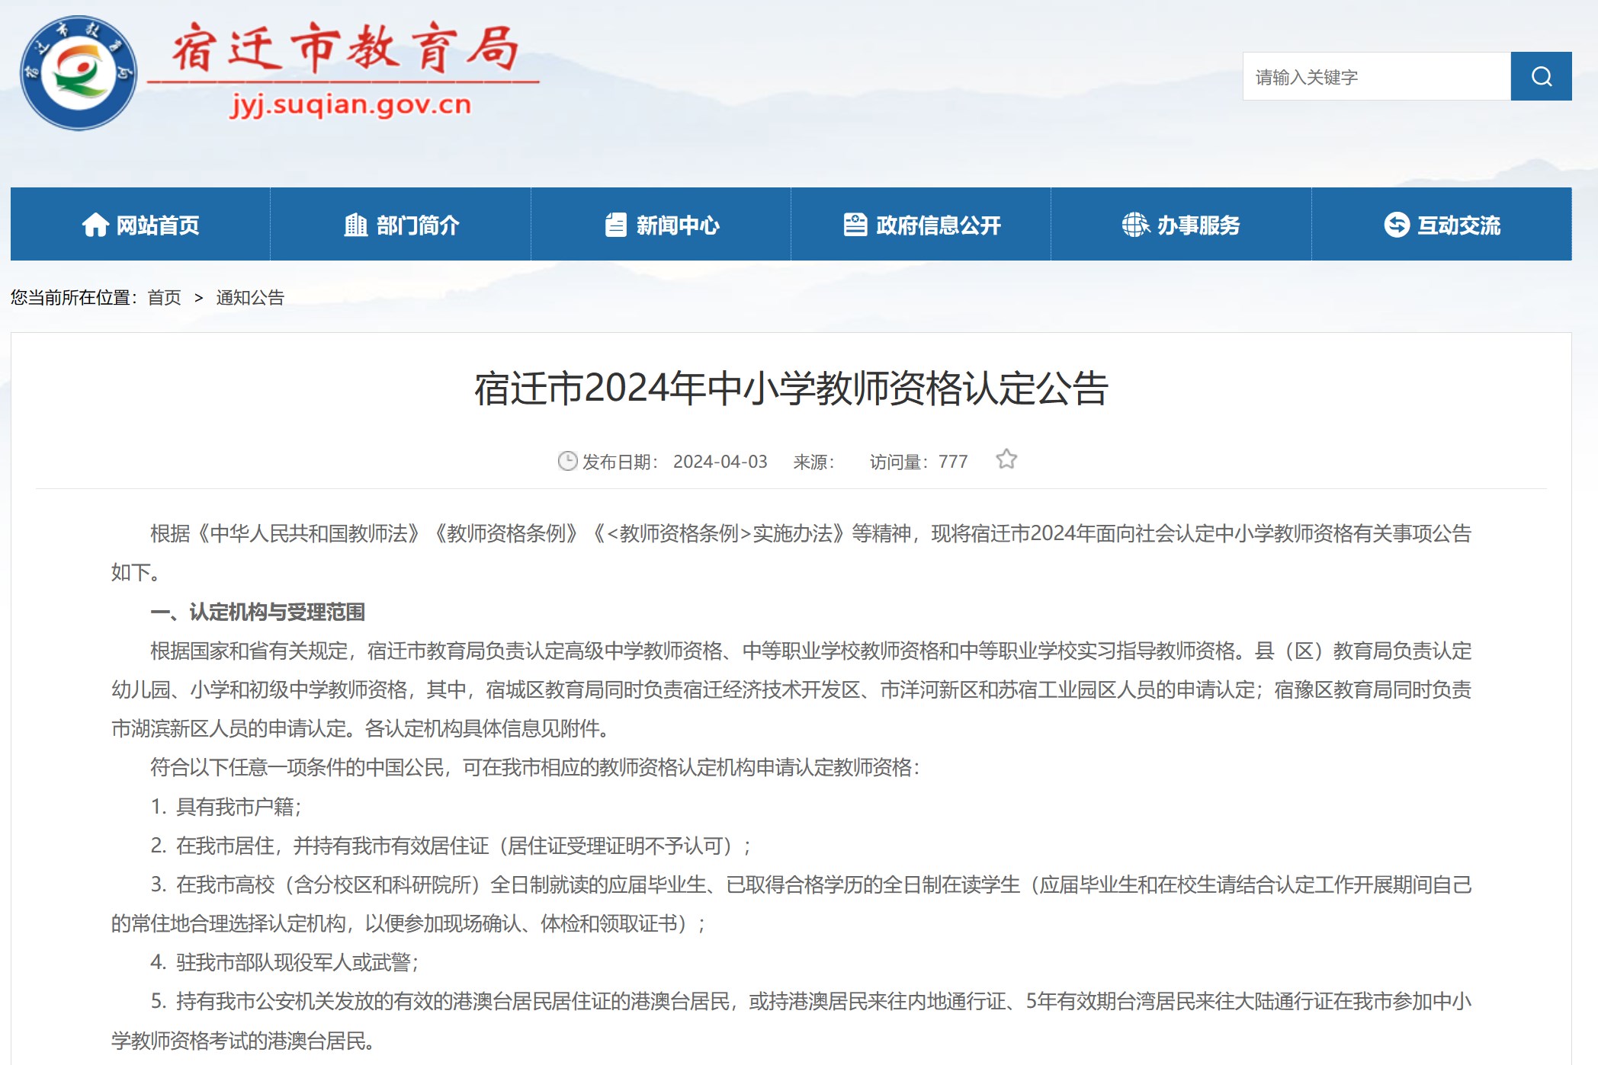Click the magnifier search button
The height and width of the screenshot is (1065, 1598).
coord(1541,76)
